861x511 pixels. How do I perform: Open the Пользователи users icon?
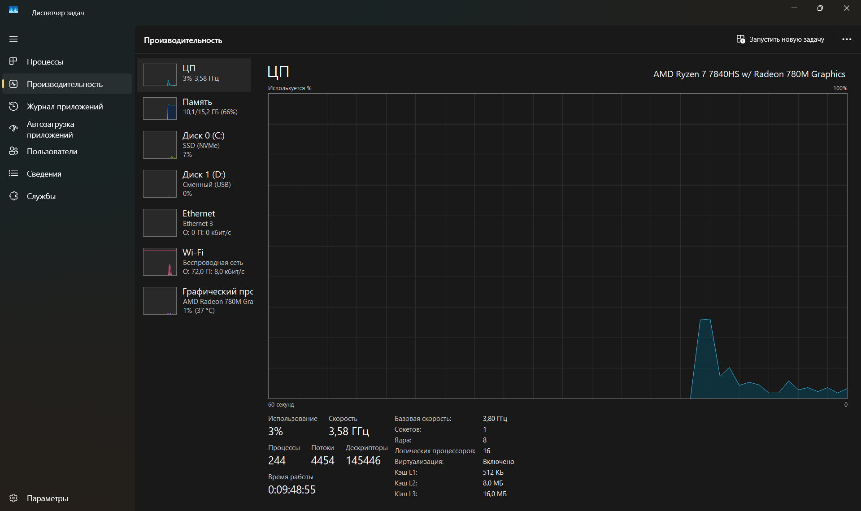point(13,151)
